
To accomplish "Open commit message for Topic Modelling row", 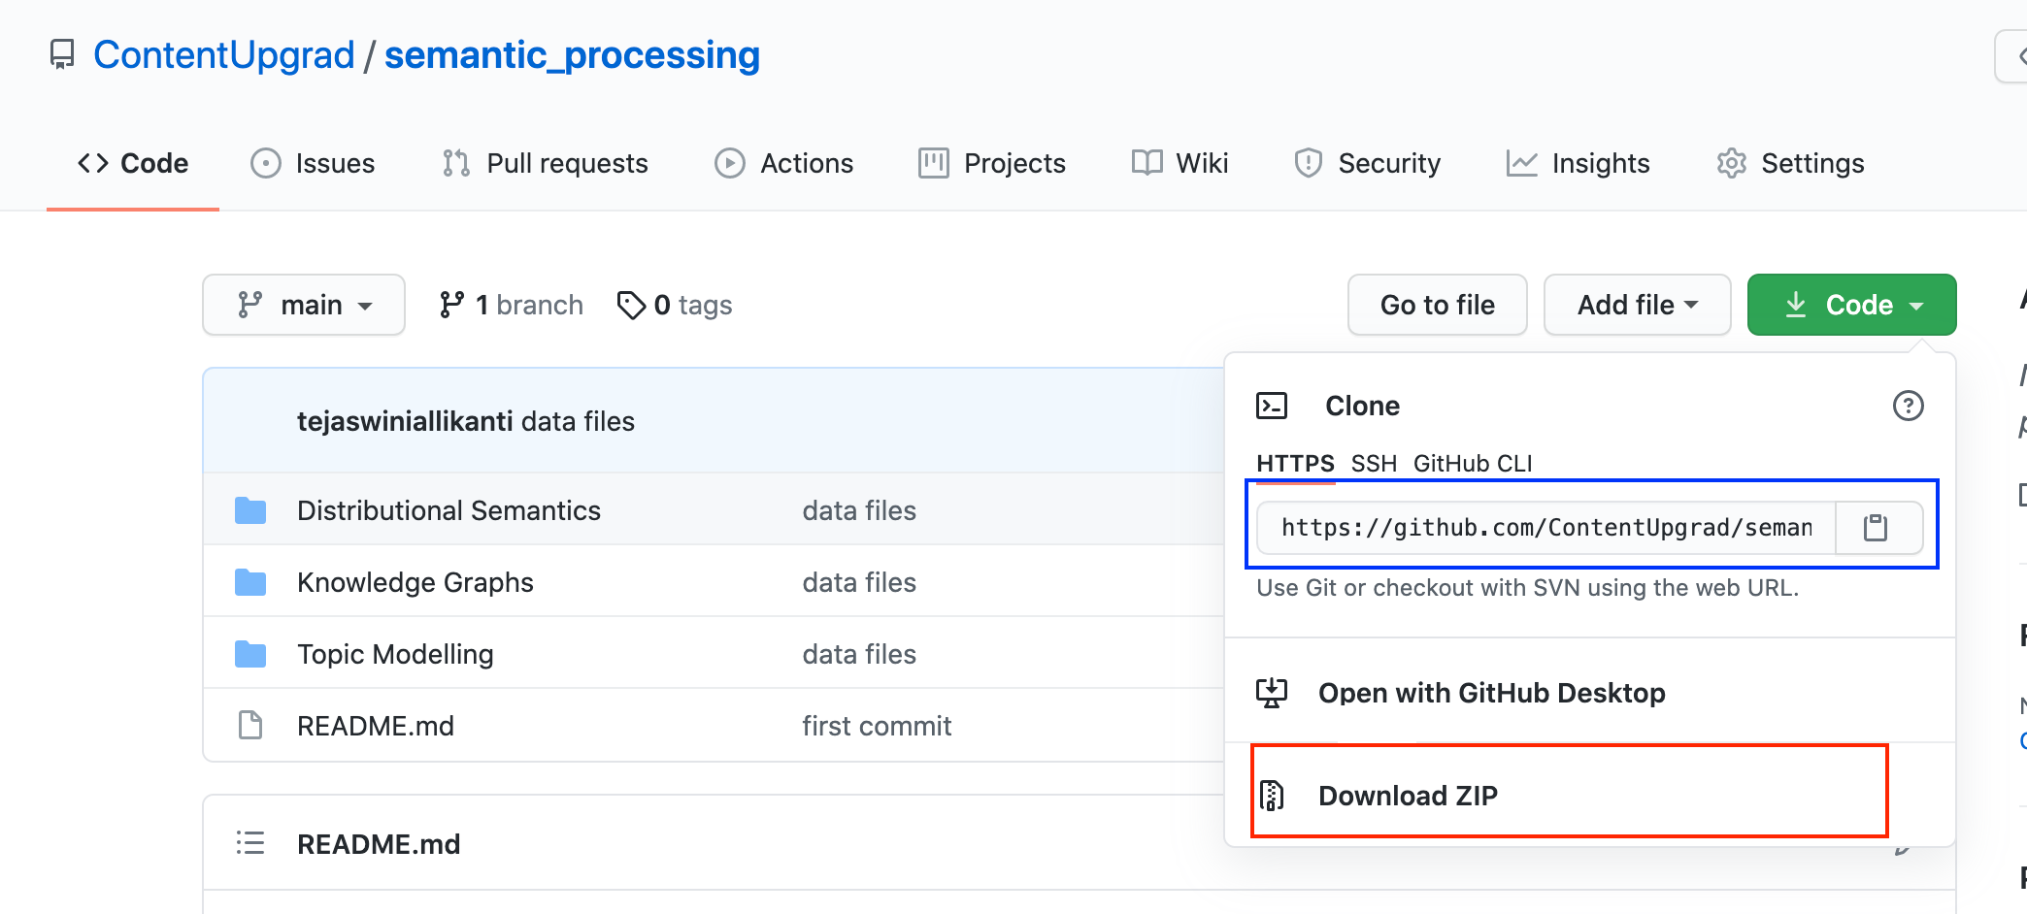I will click(x=859, y=654).
